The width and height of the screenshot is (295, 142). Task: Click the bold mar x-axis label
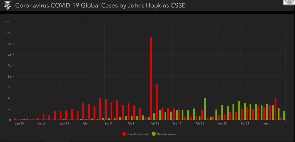[x=266, y=124]
